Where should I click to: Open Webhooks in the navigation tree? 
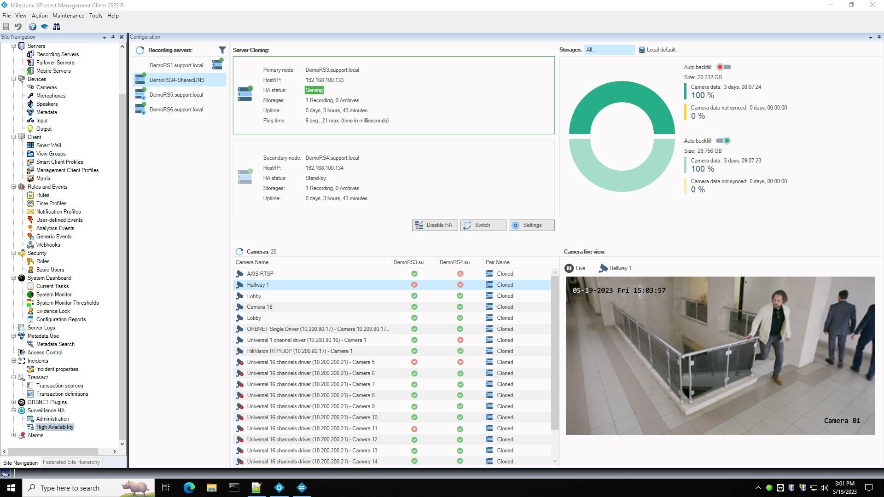[x=48, y=245]
